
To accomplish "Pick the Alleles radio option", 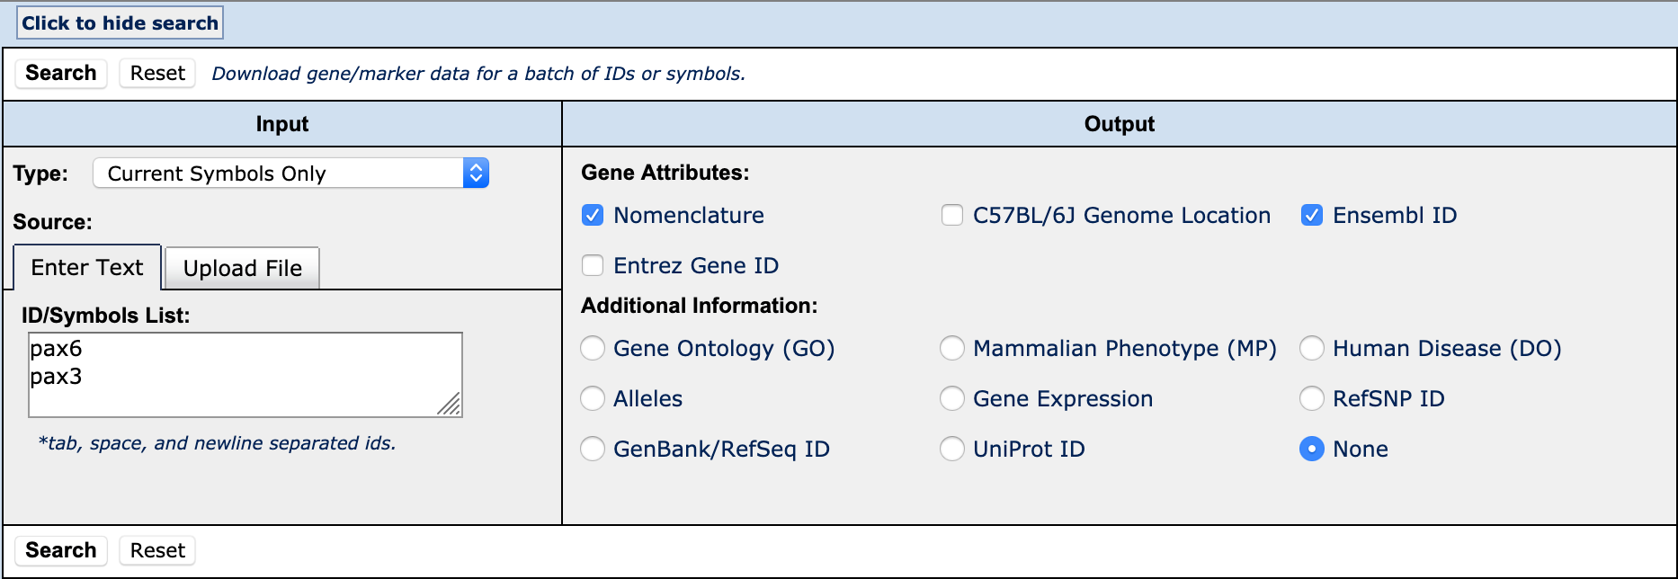I will 593,398.
